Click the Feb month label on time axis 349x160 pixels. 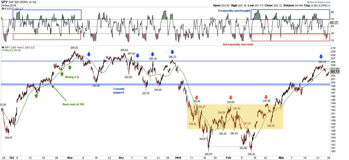228,157
